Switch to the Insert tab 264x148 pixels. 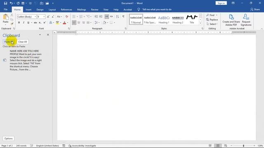tap(28, 9)
